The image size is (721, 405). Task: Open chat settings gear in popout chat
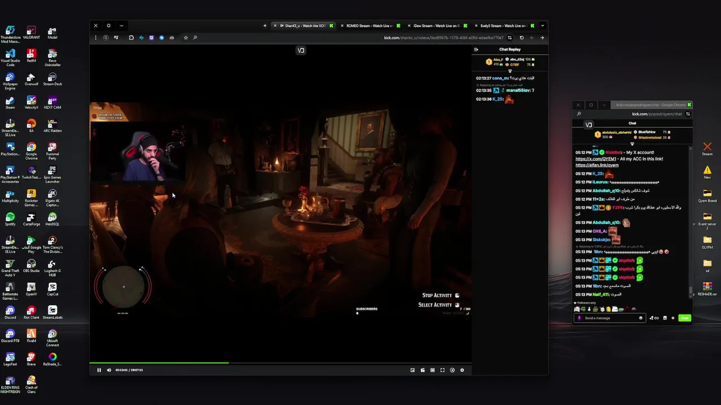tap(673, 318)
